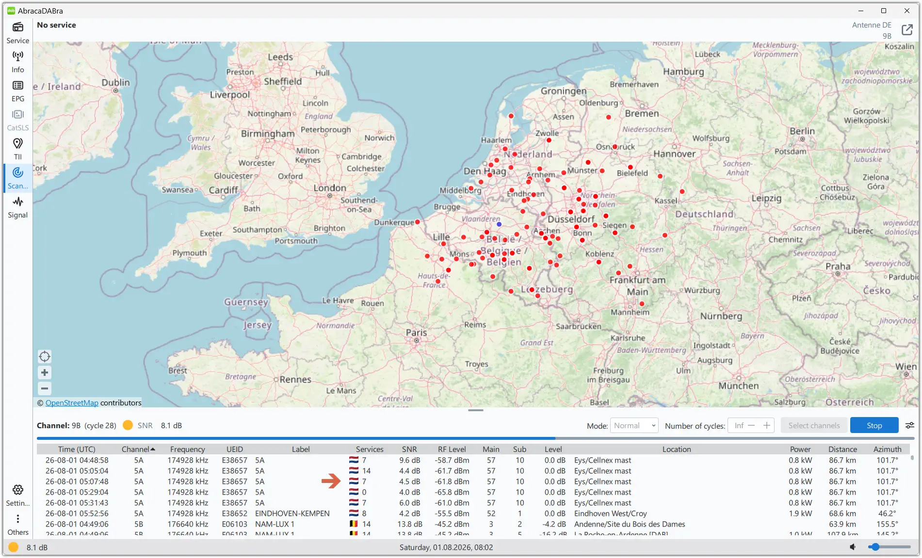Open the Others three-dot menu
The width and height of the screenshot is (922, 558).
point(18,525)
